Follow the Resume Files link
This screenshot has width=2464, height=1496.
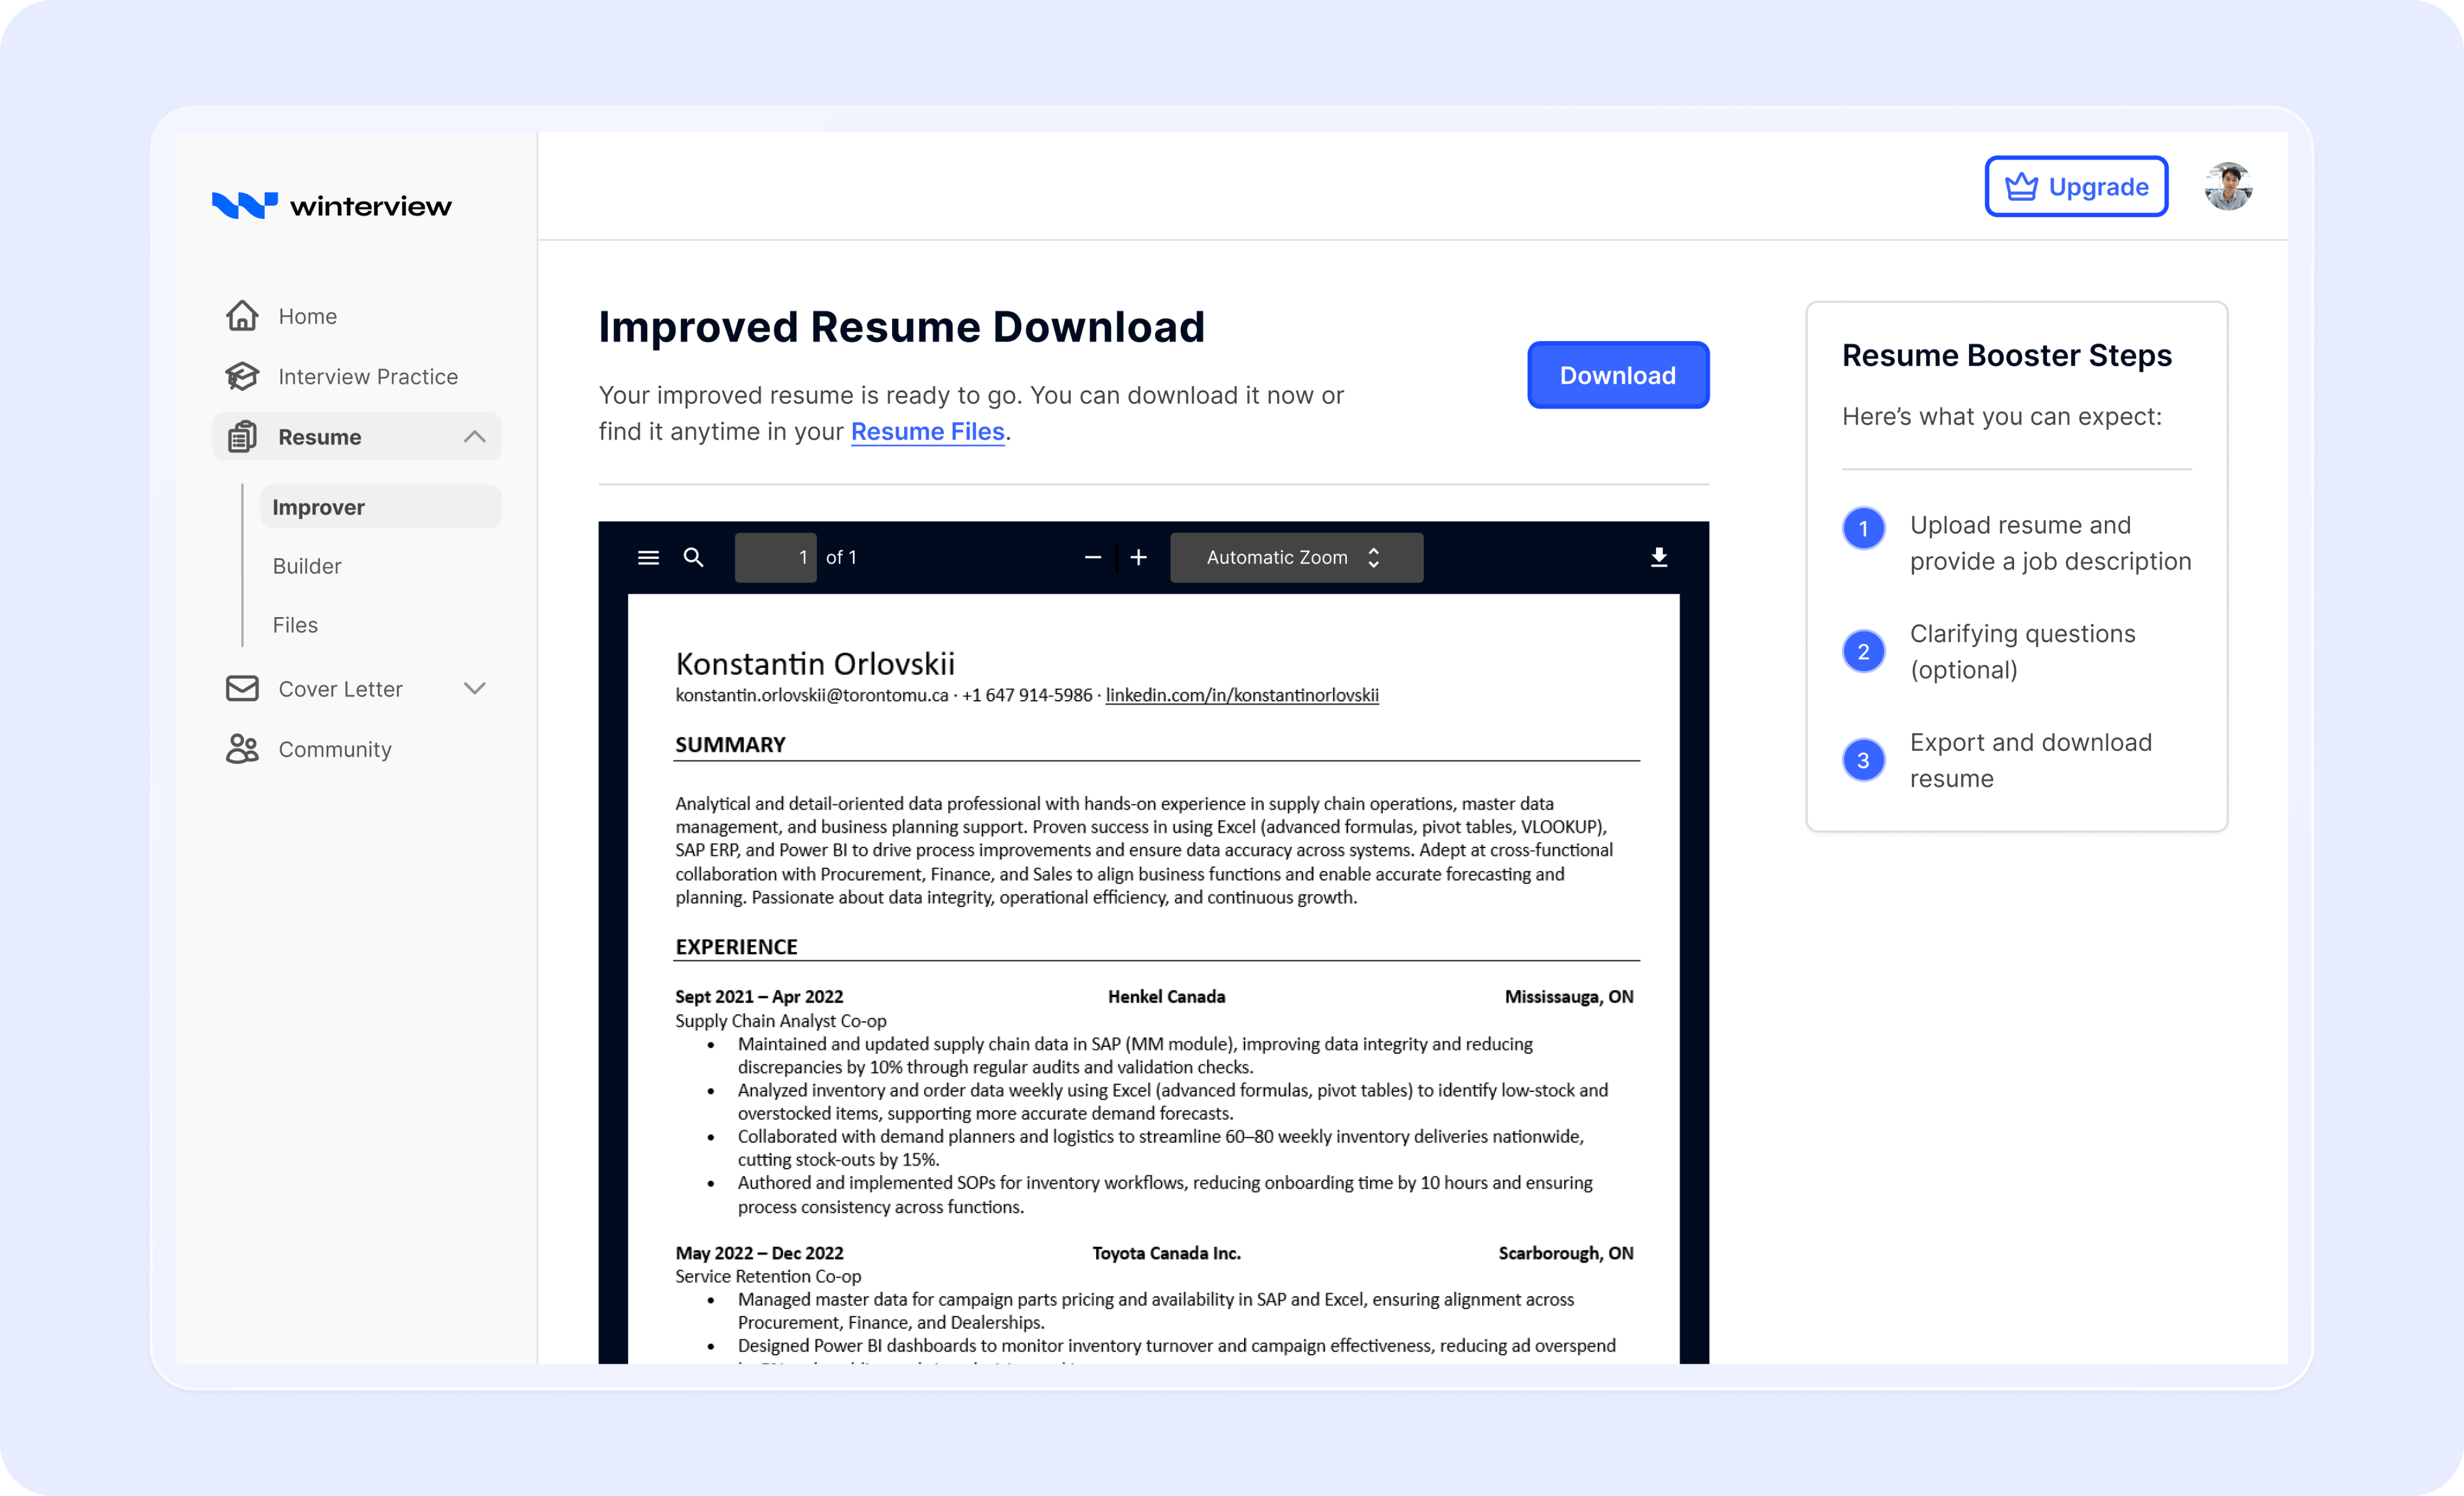[x=927, y=431]
